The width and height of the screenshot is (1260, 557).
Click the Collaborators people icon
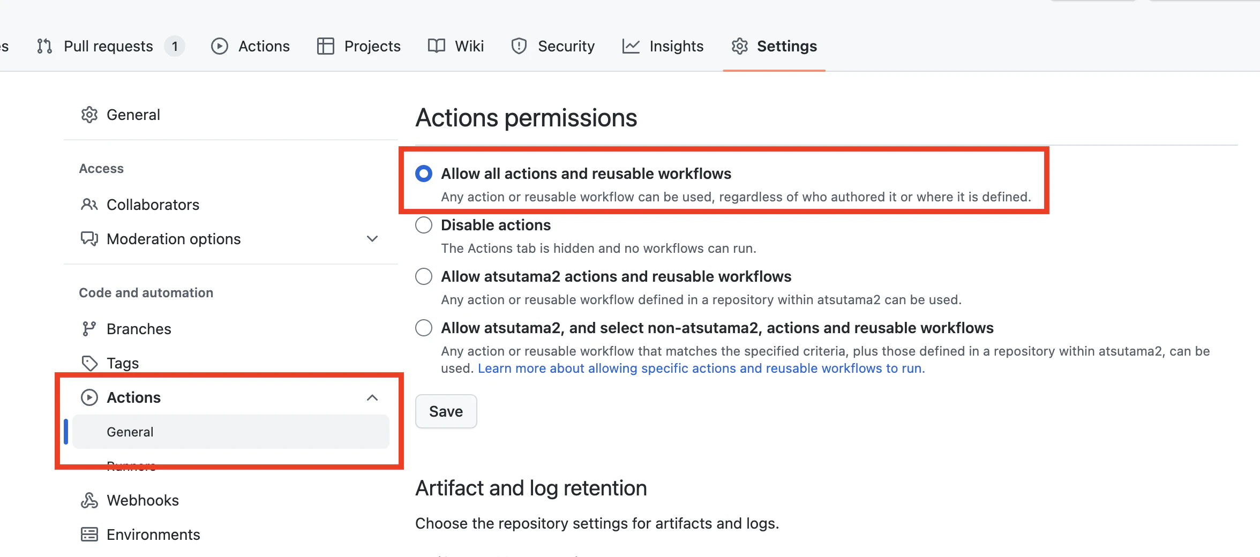(x=89, y=205)
